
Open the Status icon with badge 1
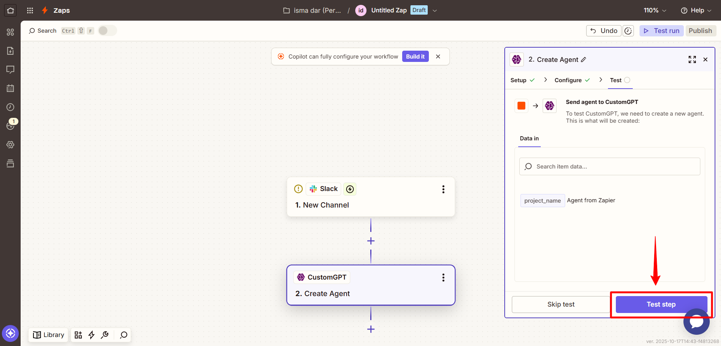11,126
